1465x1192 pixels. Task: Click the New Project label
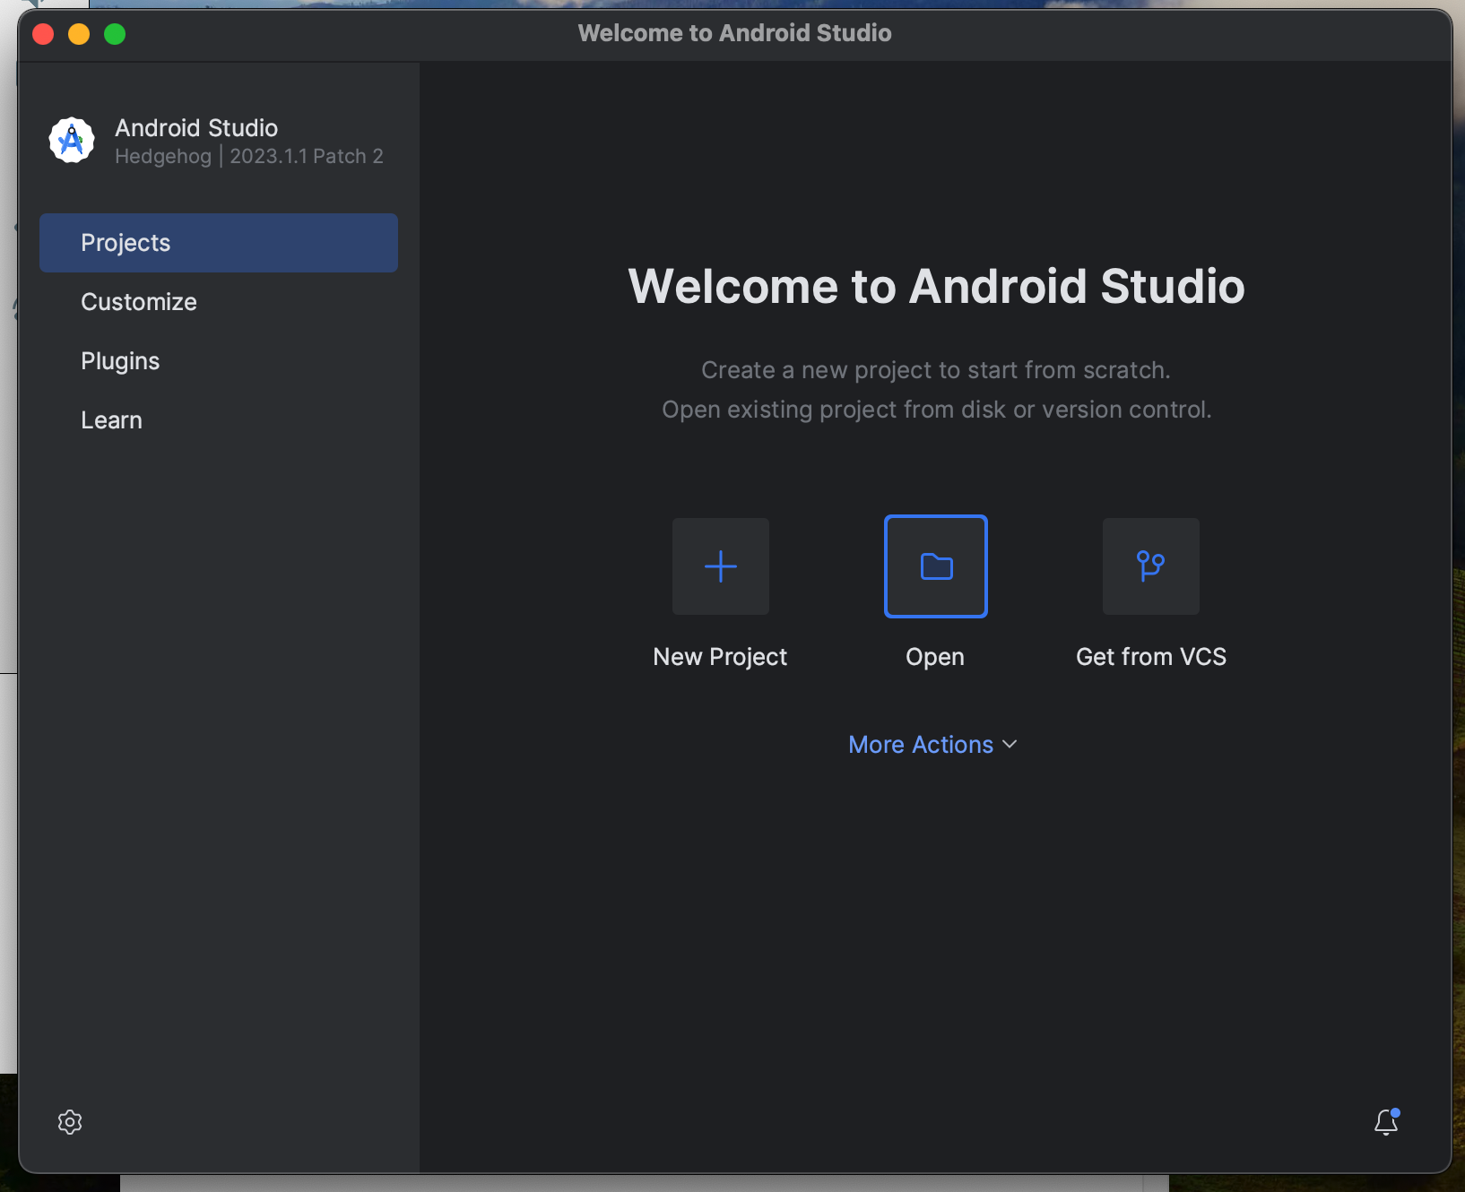coord(720,657)
